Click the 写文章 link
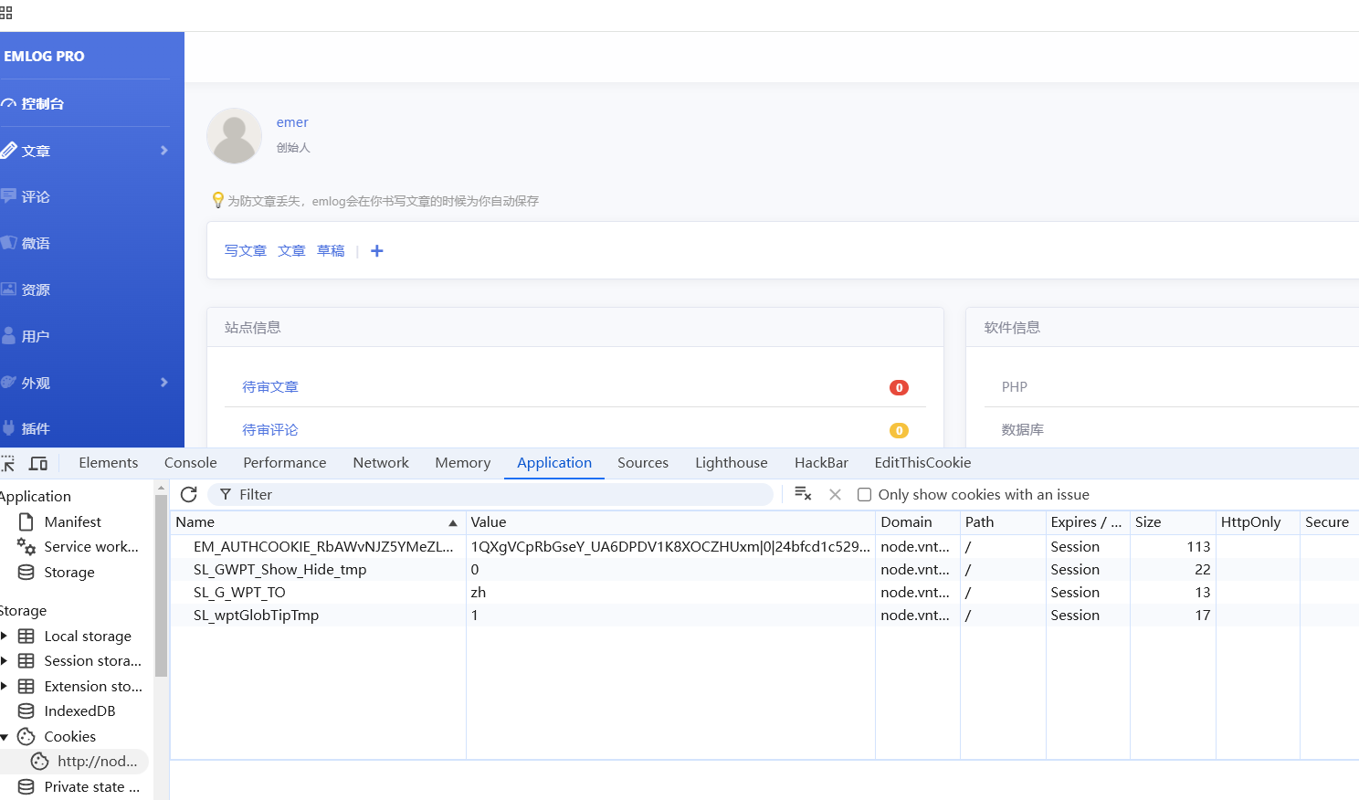Image resolution: width=1359 pixels, height=800 pixels. point(245,251)
